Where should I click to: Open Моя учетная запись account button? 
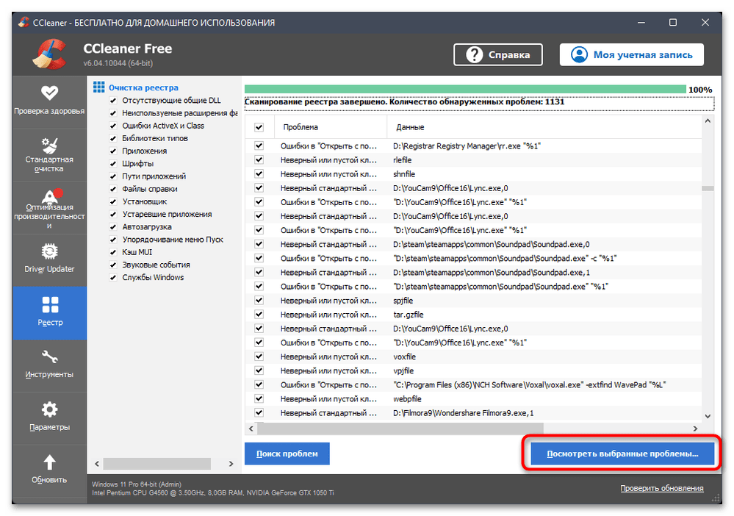pos(631,55)
